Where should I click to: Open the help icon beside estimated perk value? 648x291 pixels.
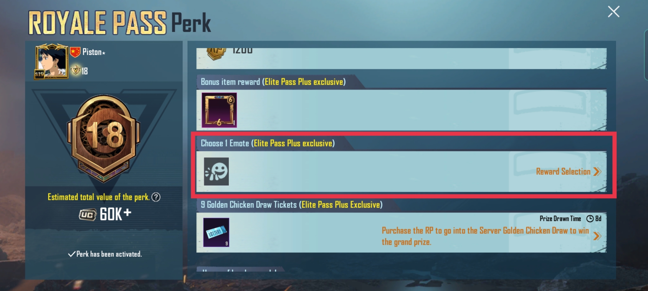point(156,197)
